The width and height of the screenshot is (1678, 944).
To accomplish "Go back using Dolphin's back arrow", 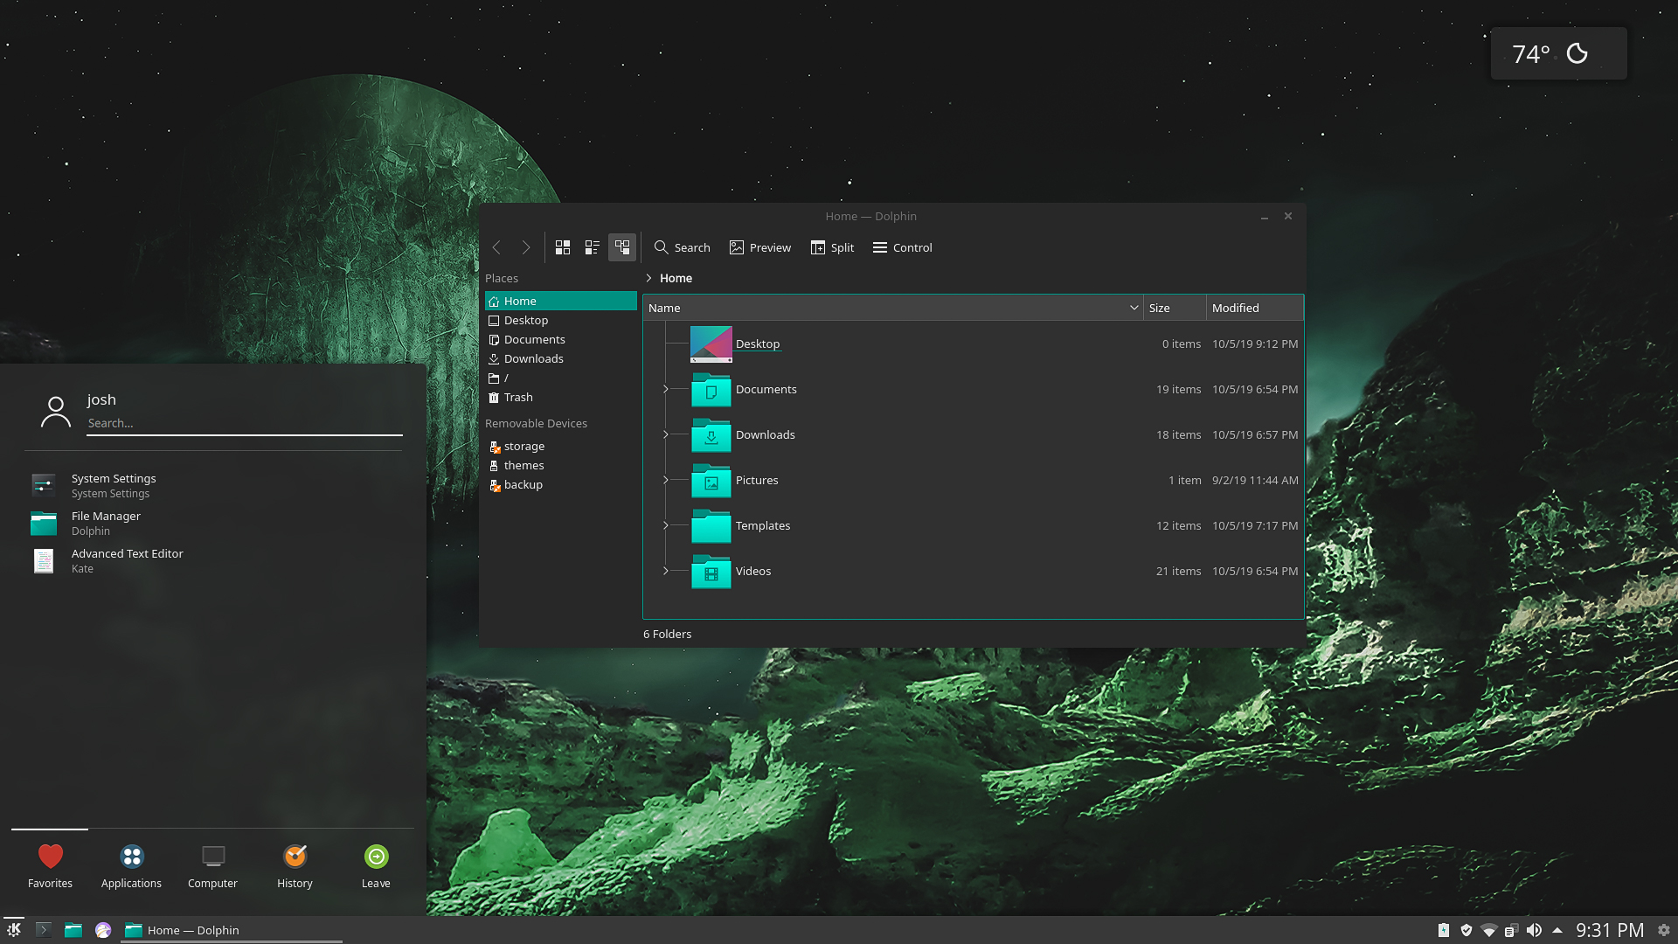I will [x=496, y=248].
